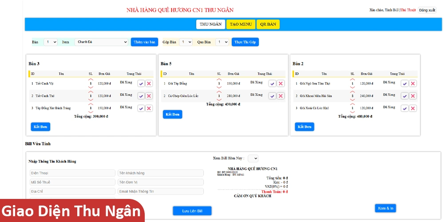Image resolution: width=444 pixels, height=222 pixels.
Task: Open the QR BÀN tab
Action: [x=268, y=24]
